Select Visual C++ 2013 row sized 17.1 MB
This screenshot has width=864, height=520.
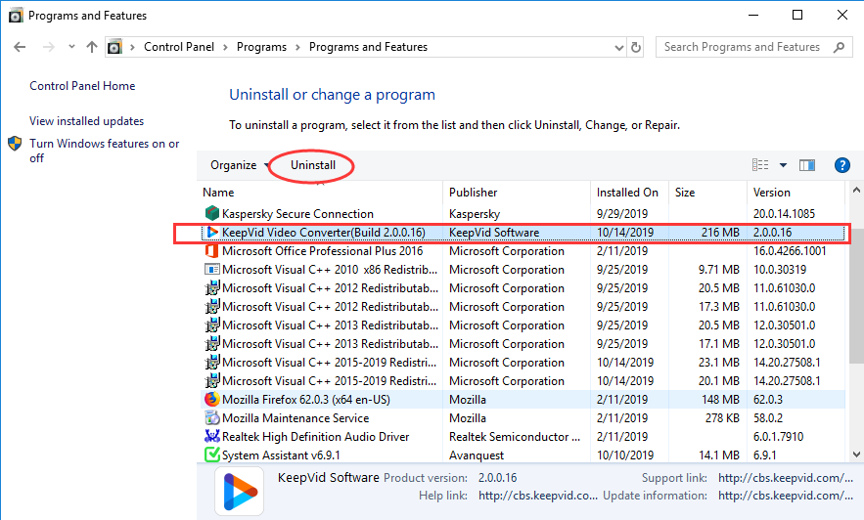tap(522, 344)
